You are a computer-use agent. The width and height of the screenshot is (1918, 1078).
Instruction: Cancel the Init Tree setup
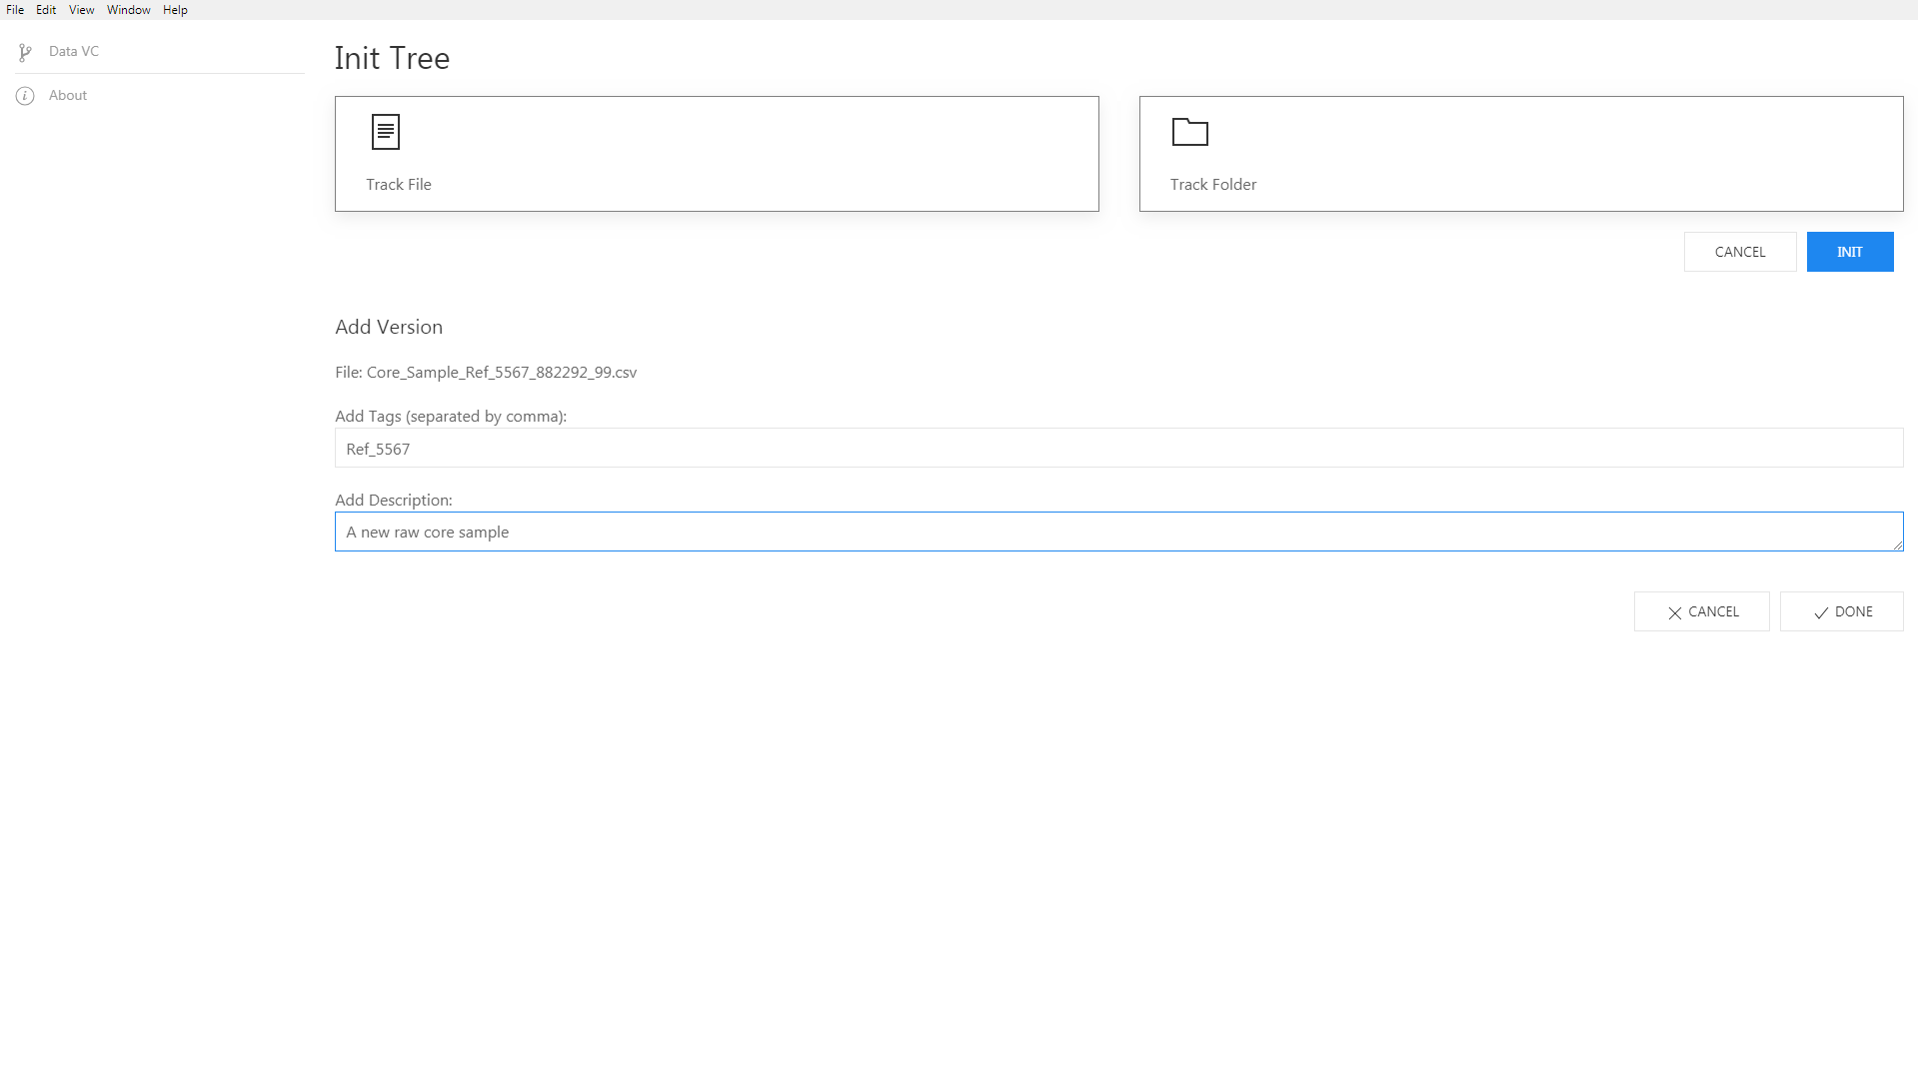[x=1740, y=252]
